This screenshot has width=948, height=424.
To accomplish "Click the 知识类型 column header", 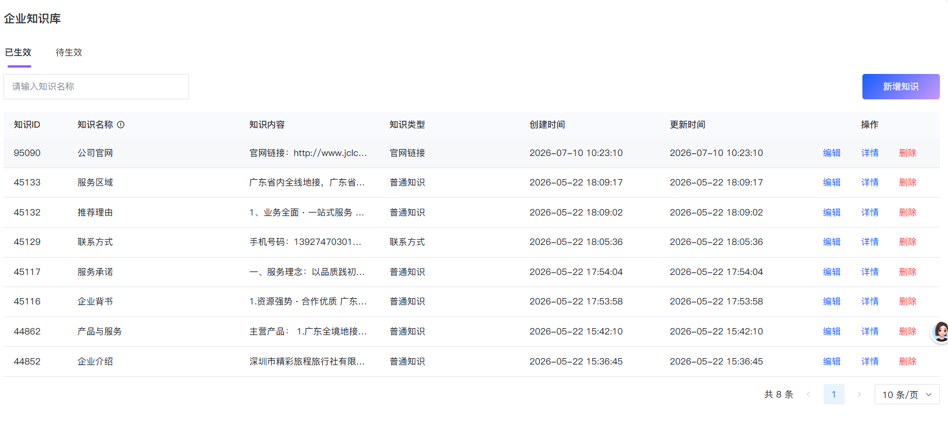I will pos(407,125).
